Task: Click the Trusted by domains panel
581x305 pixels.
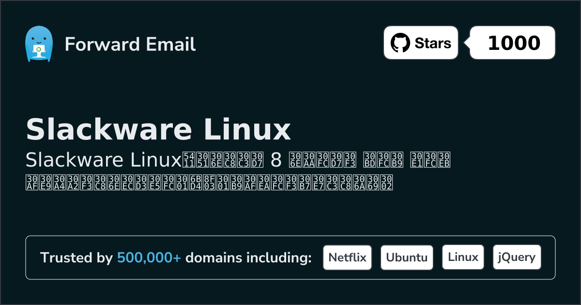Action: click(x=290, y=257)
